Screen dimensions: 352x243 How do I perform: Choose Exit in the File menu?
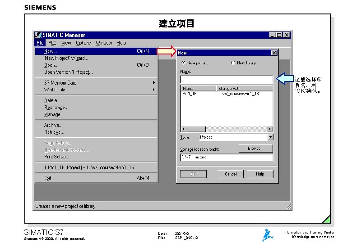(96, 178)
